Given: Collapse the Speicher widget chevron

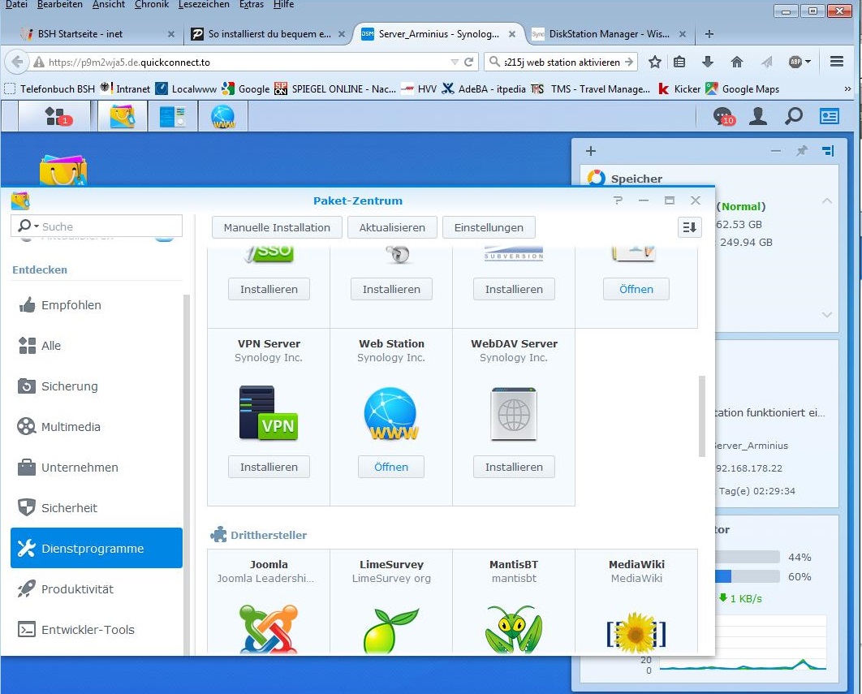Looking at the screenshot, I should coord(826,200).
